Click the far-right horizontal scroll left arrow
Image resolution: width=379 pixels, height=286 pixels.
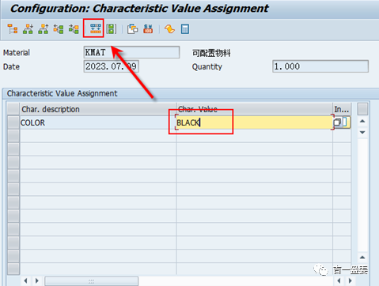pos(339,280)
